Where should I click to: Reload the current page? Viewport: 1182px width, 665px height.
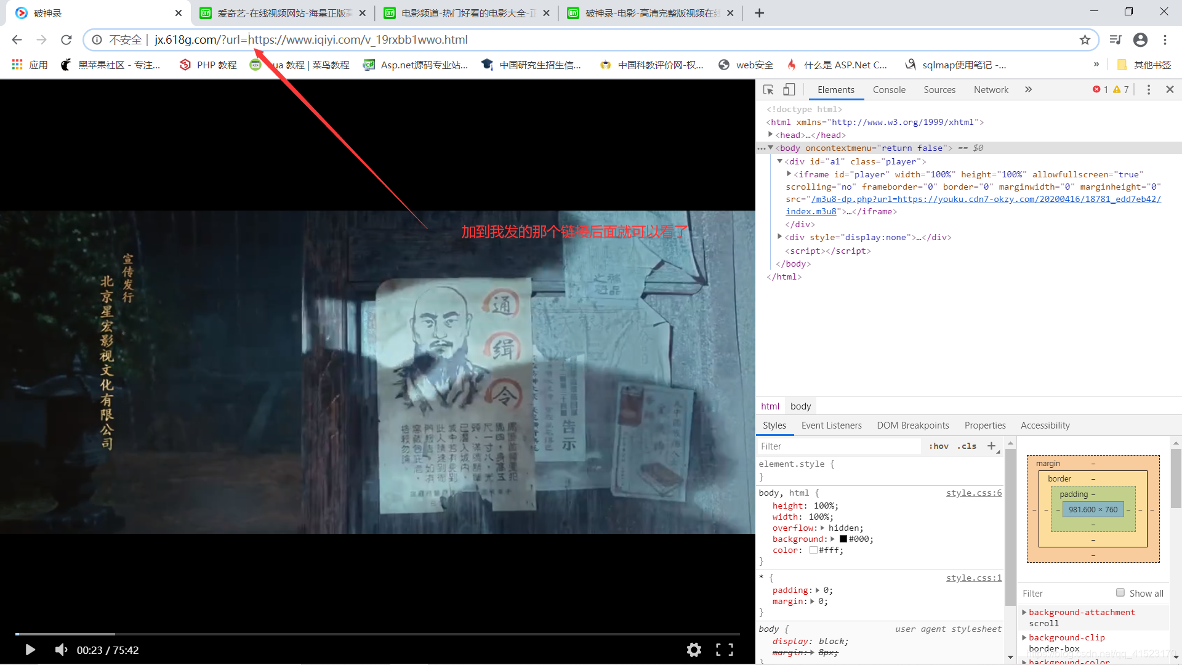pyautogui.click(x=66, y=40)
